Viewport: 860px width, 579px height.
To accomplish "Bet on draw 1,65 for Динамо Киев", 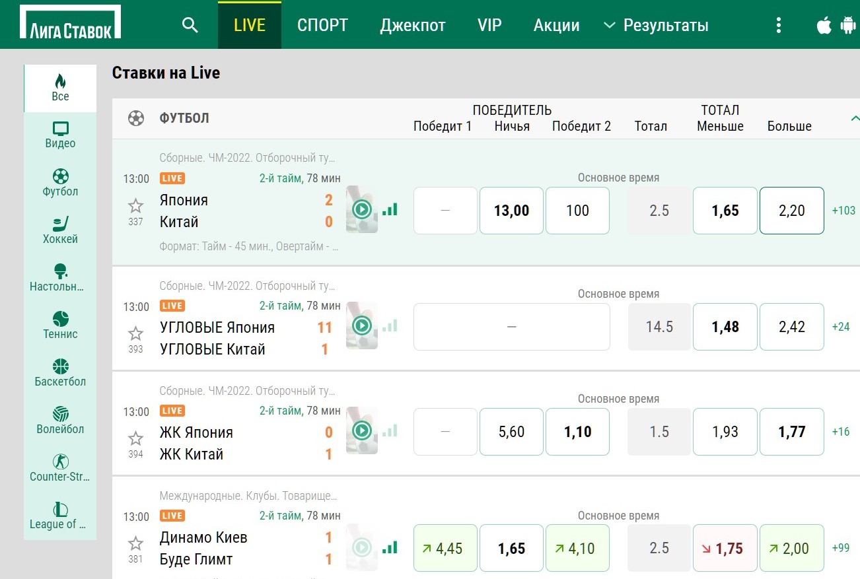I will [x=512, y=548].
